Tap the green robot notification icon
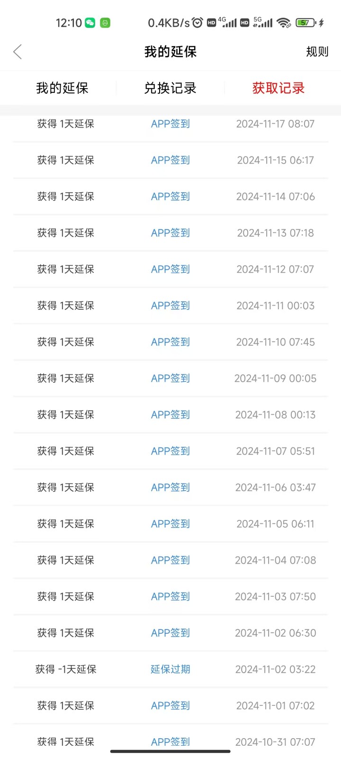The height and width of the screenshot is (759, 341). (x=105, y=23)
